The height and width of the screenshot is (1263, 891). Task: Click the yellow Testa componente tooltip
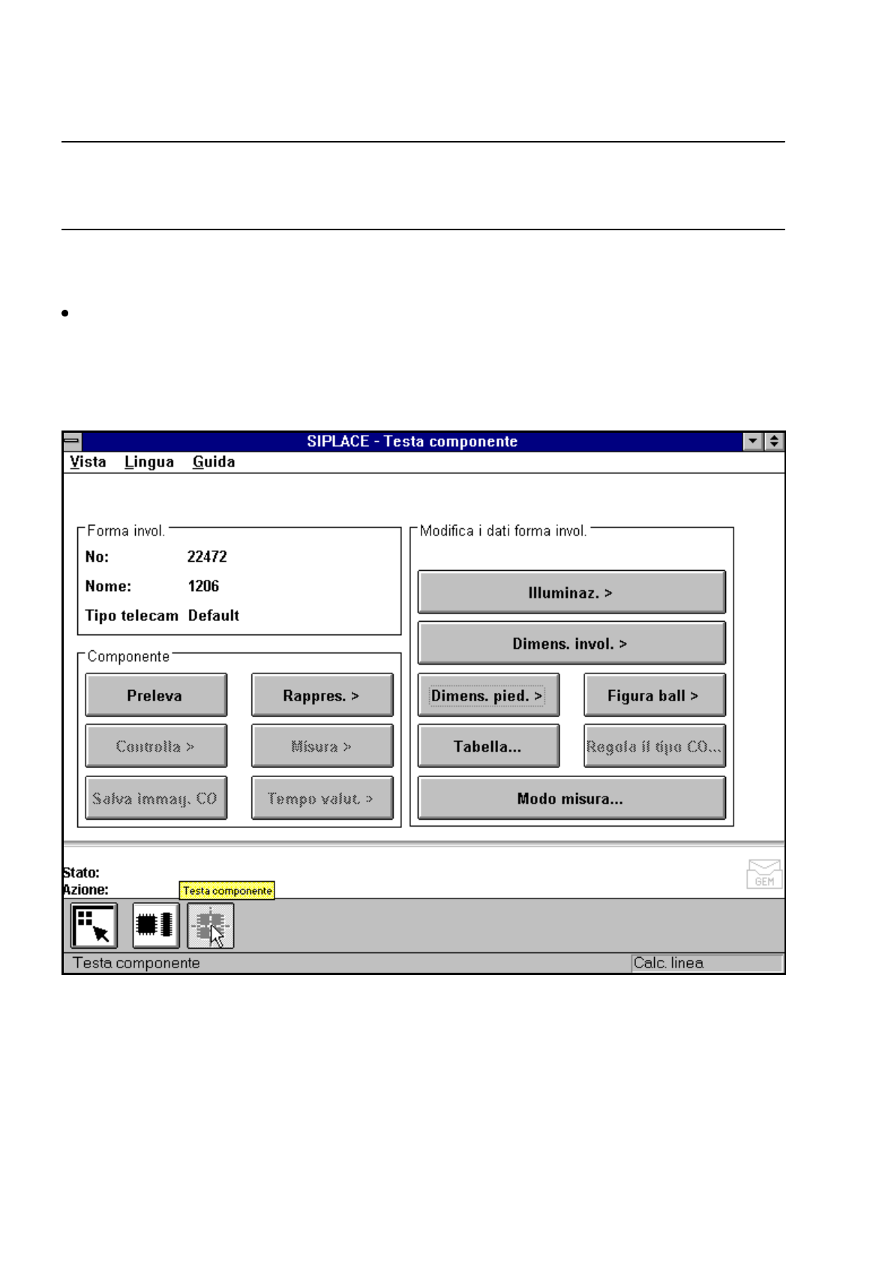coord(227,890)
